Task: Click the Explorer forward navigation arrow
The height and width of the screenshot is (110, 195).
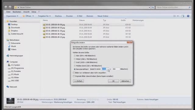Action: [10, 7]
